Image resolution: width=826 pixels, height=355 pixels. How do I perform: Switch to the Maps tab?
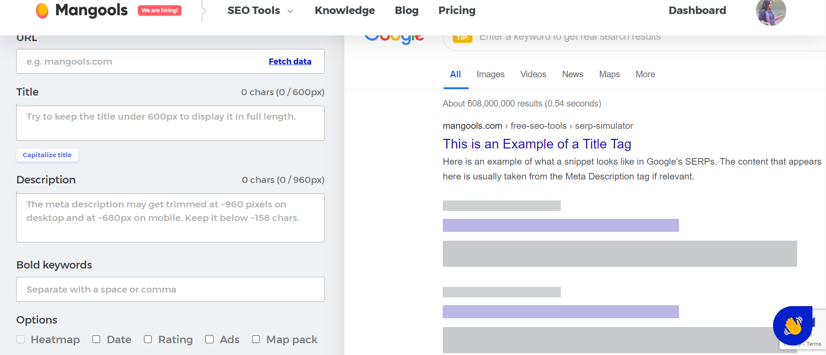pyautogui.click(x=609, y=75)
